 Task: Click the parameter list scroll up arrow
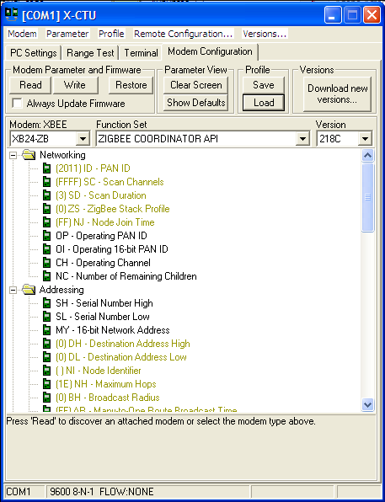[x=367, y=156]
